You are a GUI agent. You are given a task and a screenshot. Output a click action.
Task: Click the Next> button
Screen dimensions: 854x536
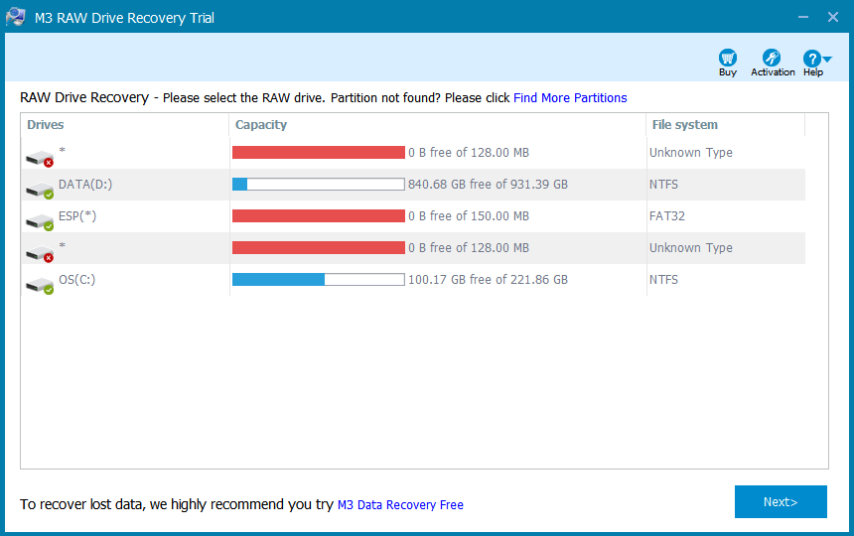[x=781, y=501]
